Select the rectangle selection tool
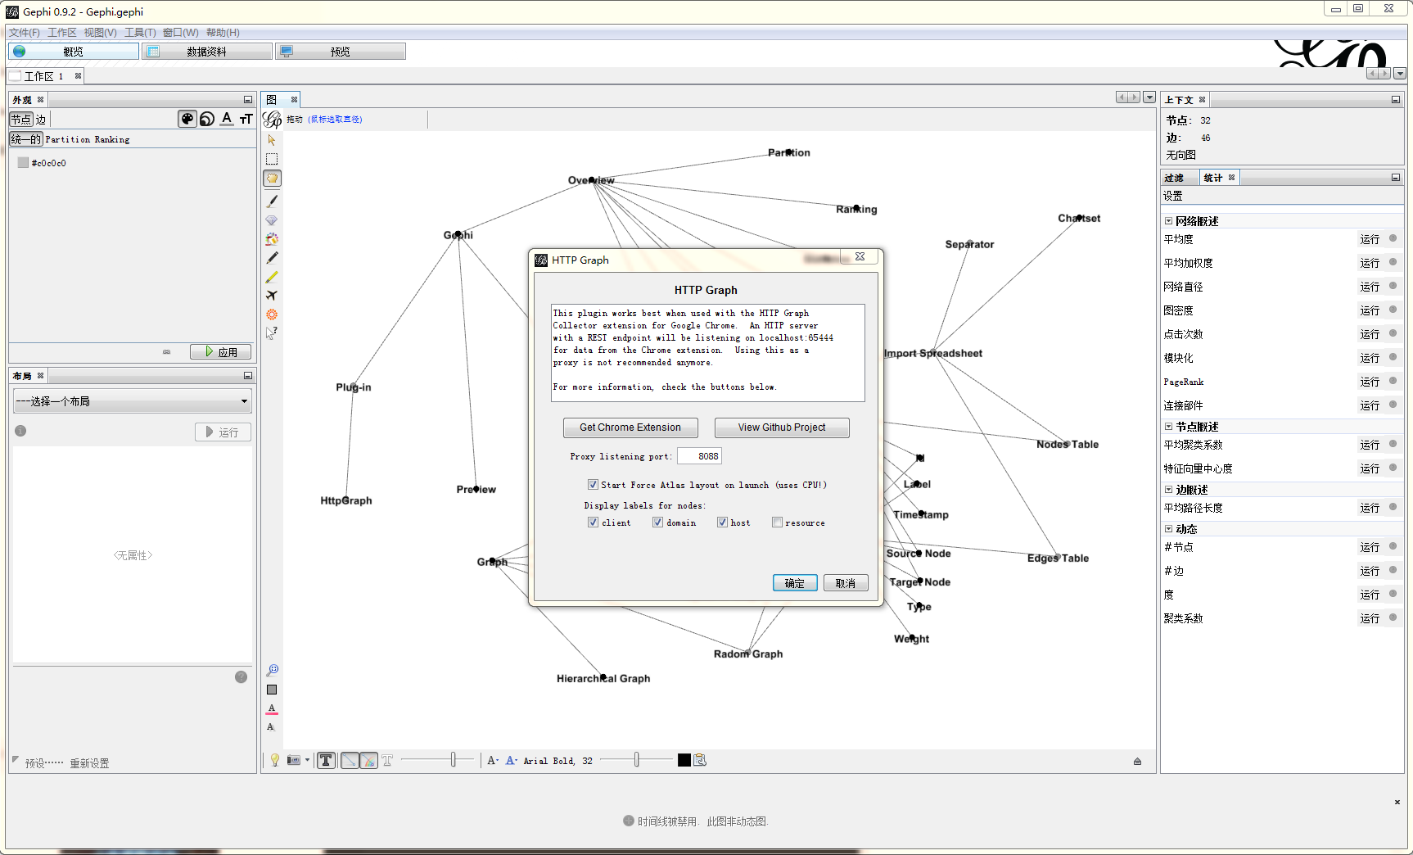1413x855 pixels. (x=272, y=159)
